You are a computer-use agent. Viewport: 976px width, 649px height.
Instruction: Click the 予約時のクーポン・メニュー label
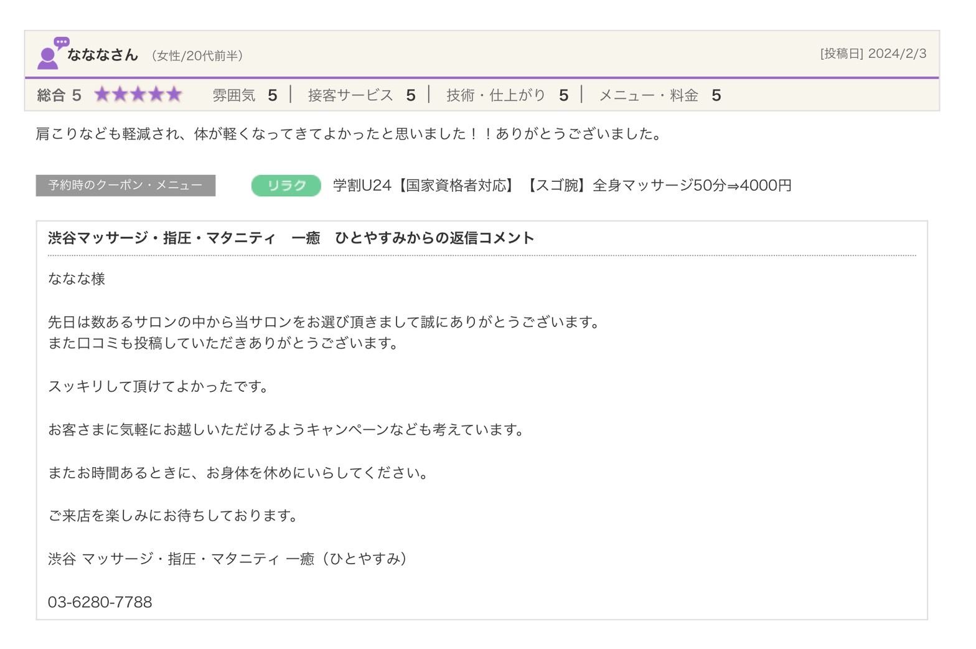(x=126, y=186)
